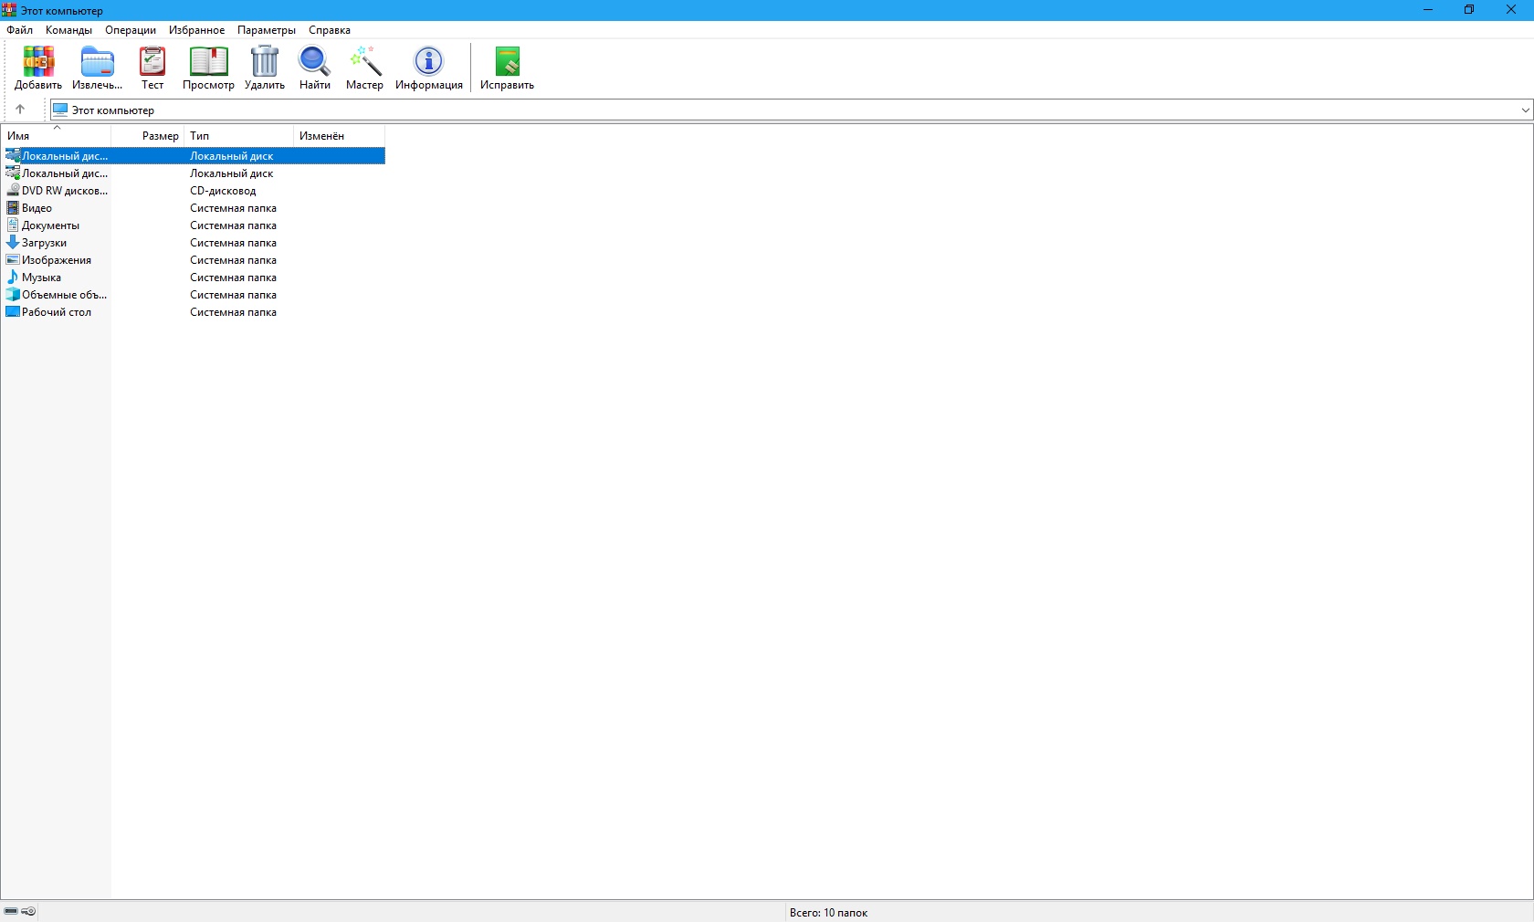This screenshot has width=1534, height=922.
Task: Click the Добавить (Add) toolbar icon
Action: pos(38,61)
